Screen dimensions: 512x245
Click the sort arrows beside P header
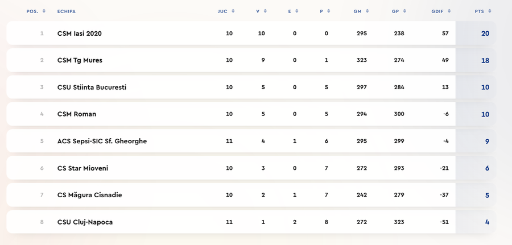tap(329, 11)
